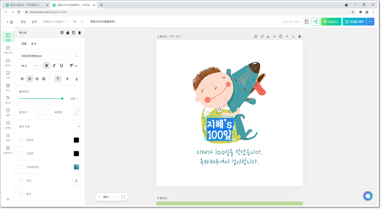Open the strikethrough style dropdown

[x=74, y=65]
